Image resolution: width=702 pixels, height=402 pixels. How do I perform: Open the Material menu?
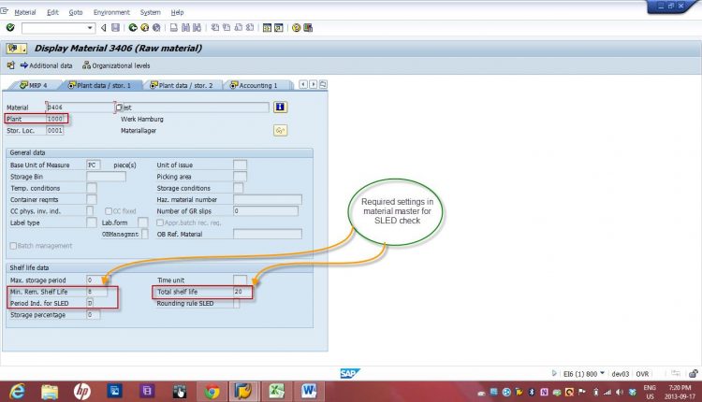pos(25,12)
